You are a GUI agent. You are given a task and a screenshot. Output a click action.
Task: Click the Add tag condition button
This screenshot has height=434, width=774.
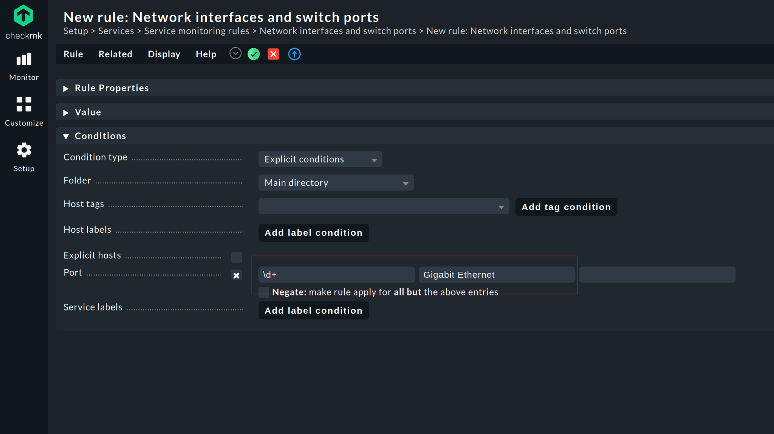pyautogui.click(x=566, y=207)
